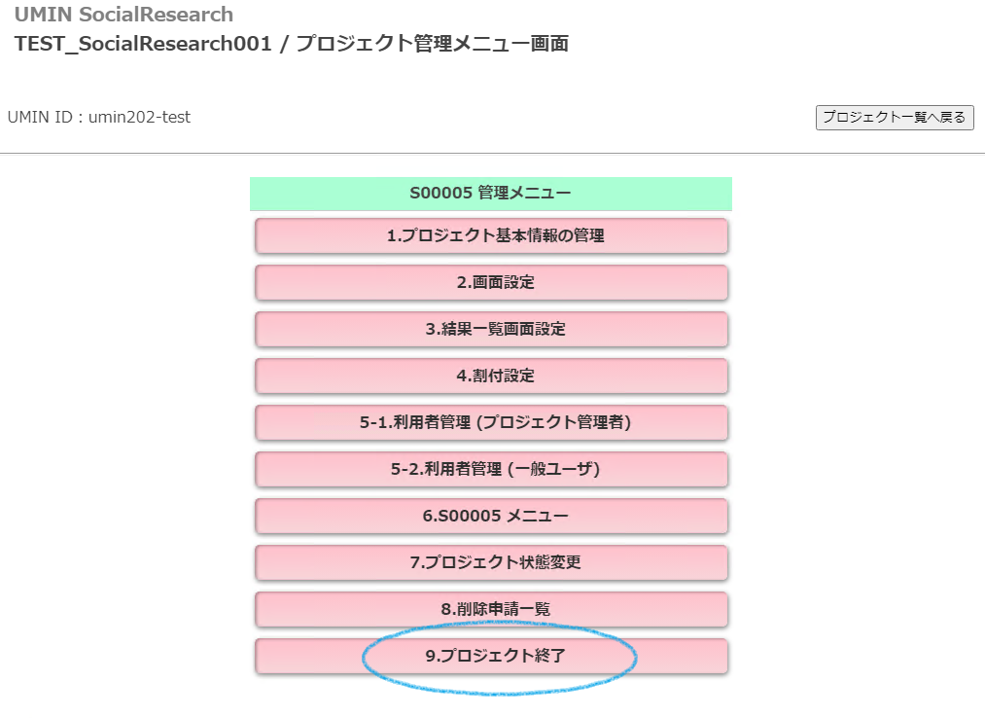Open 7.プロジェクト状態変更
This screenshot has height=718, width=985.
(x=491, y=562)
